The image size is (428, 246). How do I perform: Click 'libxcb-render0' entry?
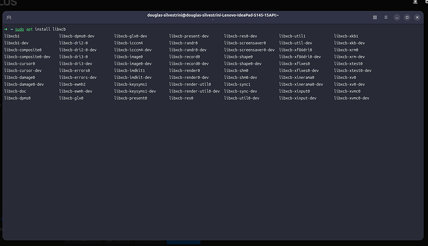(x=184, y=71)
